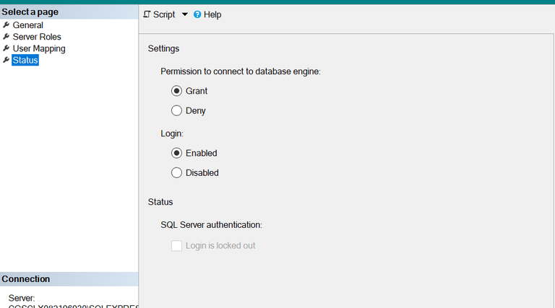555x308 pixels.
Task: Select the Deny radio button
Action: pyautogui.click(x=176, y=110)
